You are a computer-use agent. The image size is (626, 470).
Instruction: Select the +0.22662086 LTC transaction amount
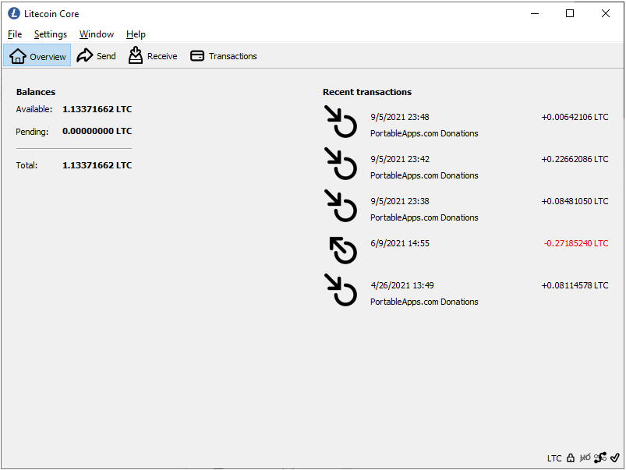tap(575, 159)
